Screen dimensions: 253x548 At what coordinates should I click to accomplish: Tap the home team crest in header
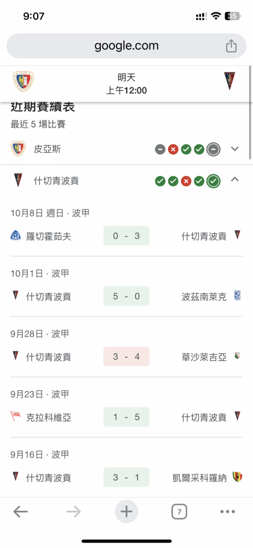coord(24,82)
